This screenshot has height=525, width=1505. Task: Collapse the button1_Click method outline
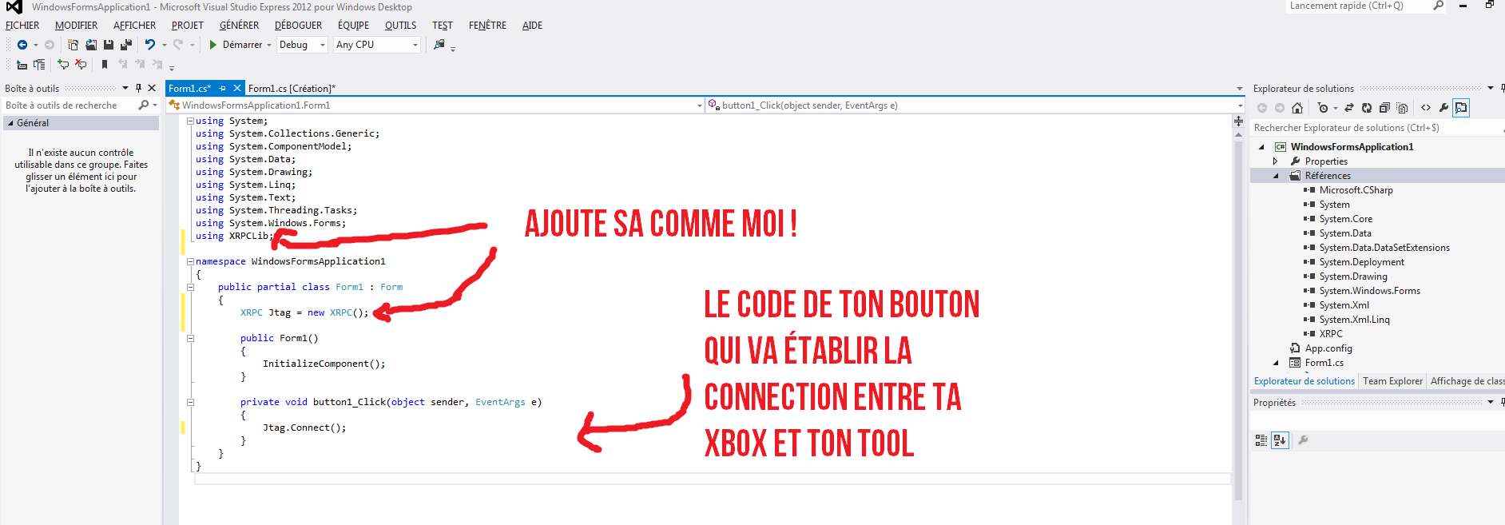pos(190,402)
